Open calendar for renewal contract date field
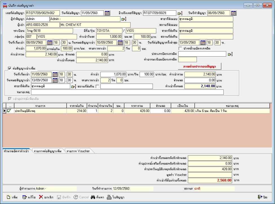The image size is (275, 204). [x=107, y=13]
